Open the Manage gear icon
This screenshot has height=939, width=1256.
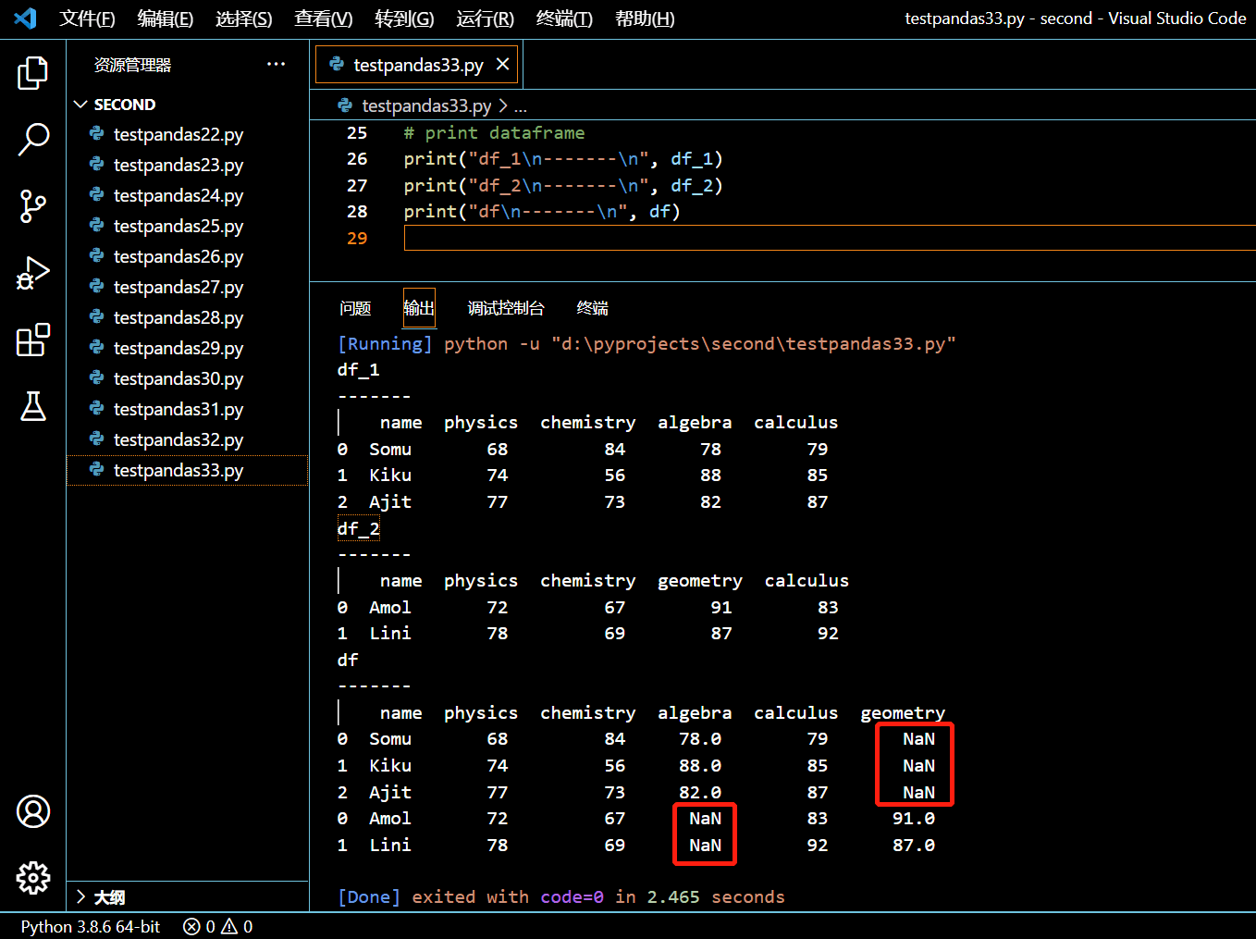(32, 878)
